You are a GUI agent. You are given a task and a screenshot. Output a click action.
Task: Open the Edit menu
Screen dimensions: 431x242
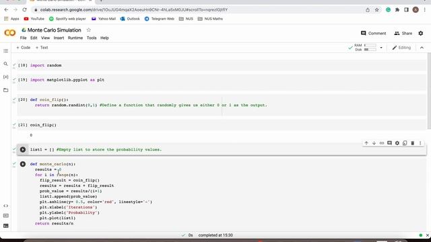[x=34, y=38]
